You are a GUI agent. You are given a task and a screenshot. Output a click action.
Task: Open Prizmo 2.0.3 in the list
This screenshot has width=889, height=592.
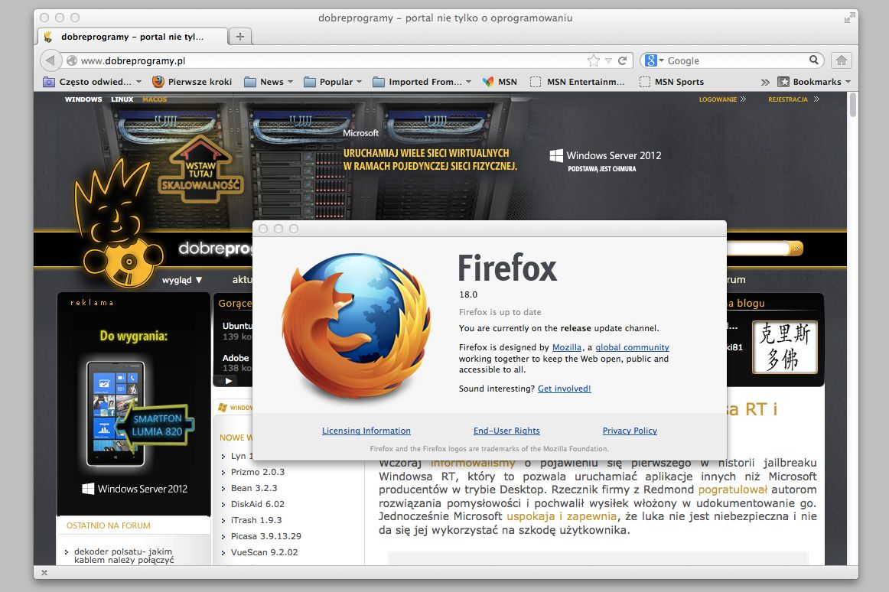click(257, 472)
